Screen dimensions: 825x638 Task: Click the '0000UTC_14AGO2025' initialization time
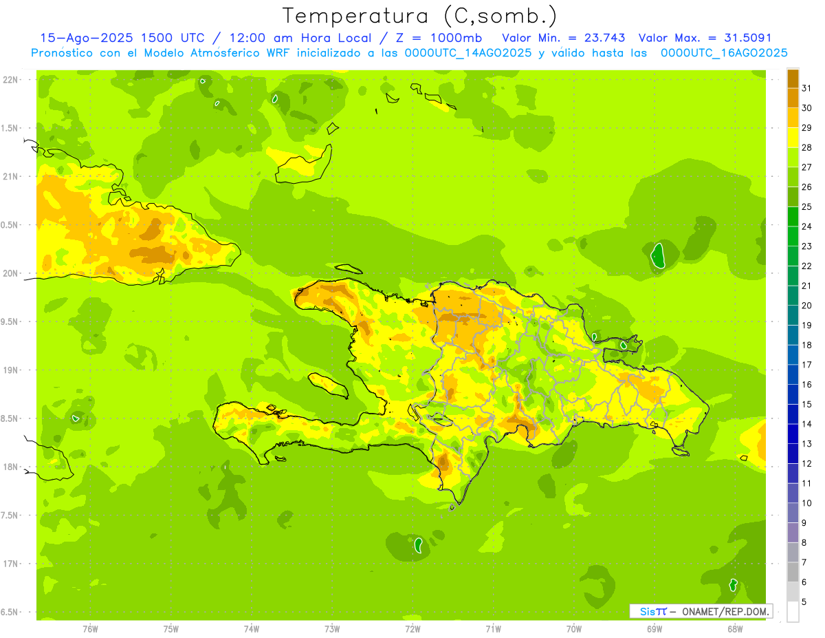[x=468, y=53]
